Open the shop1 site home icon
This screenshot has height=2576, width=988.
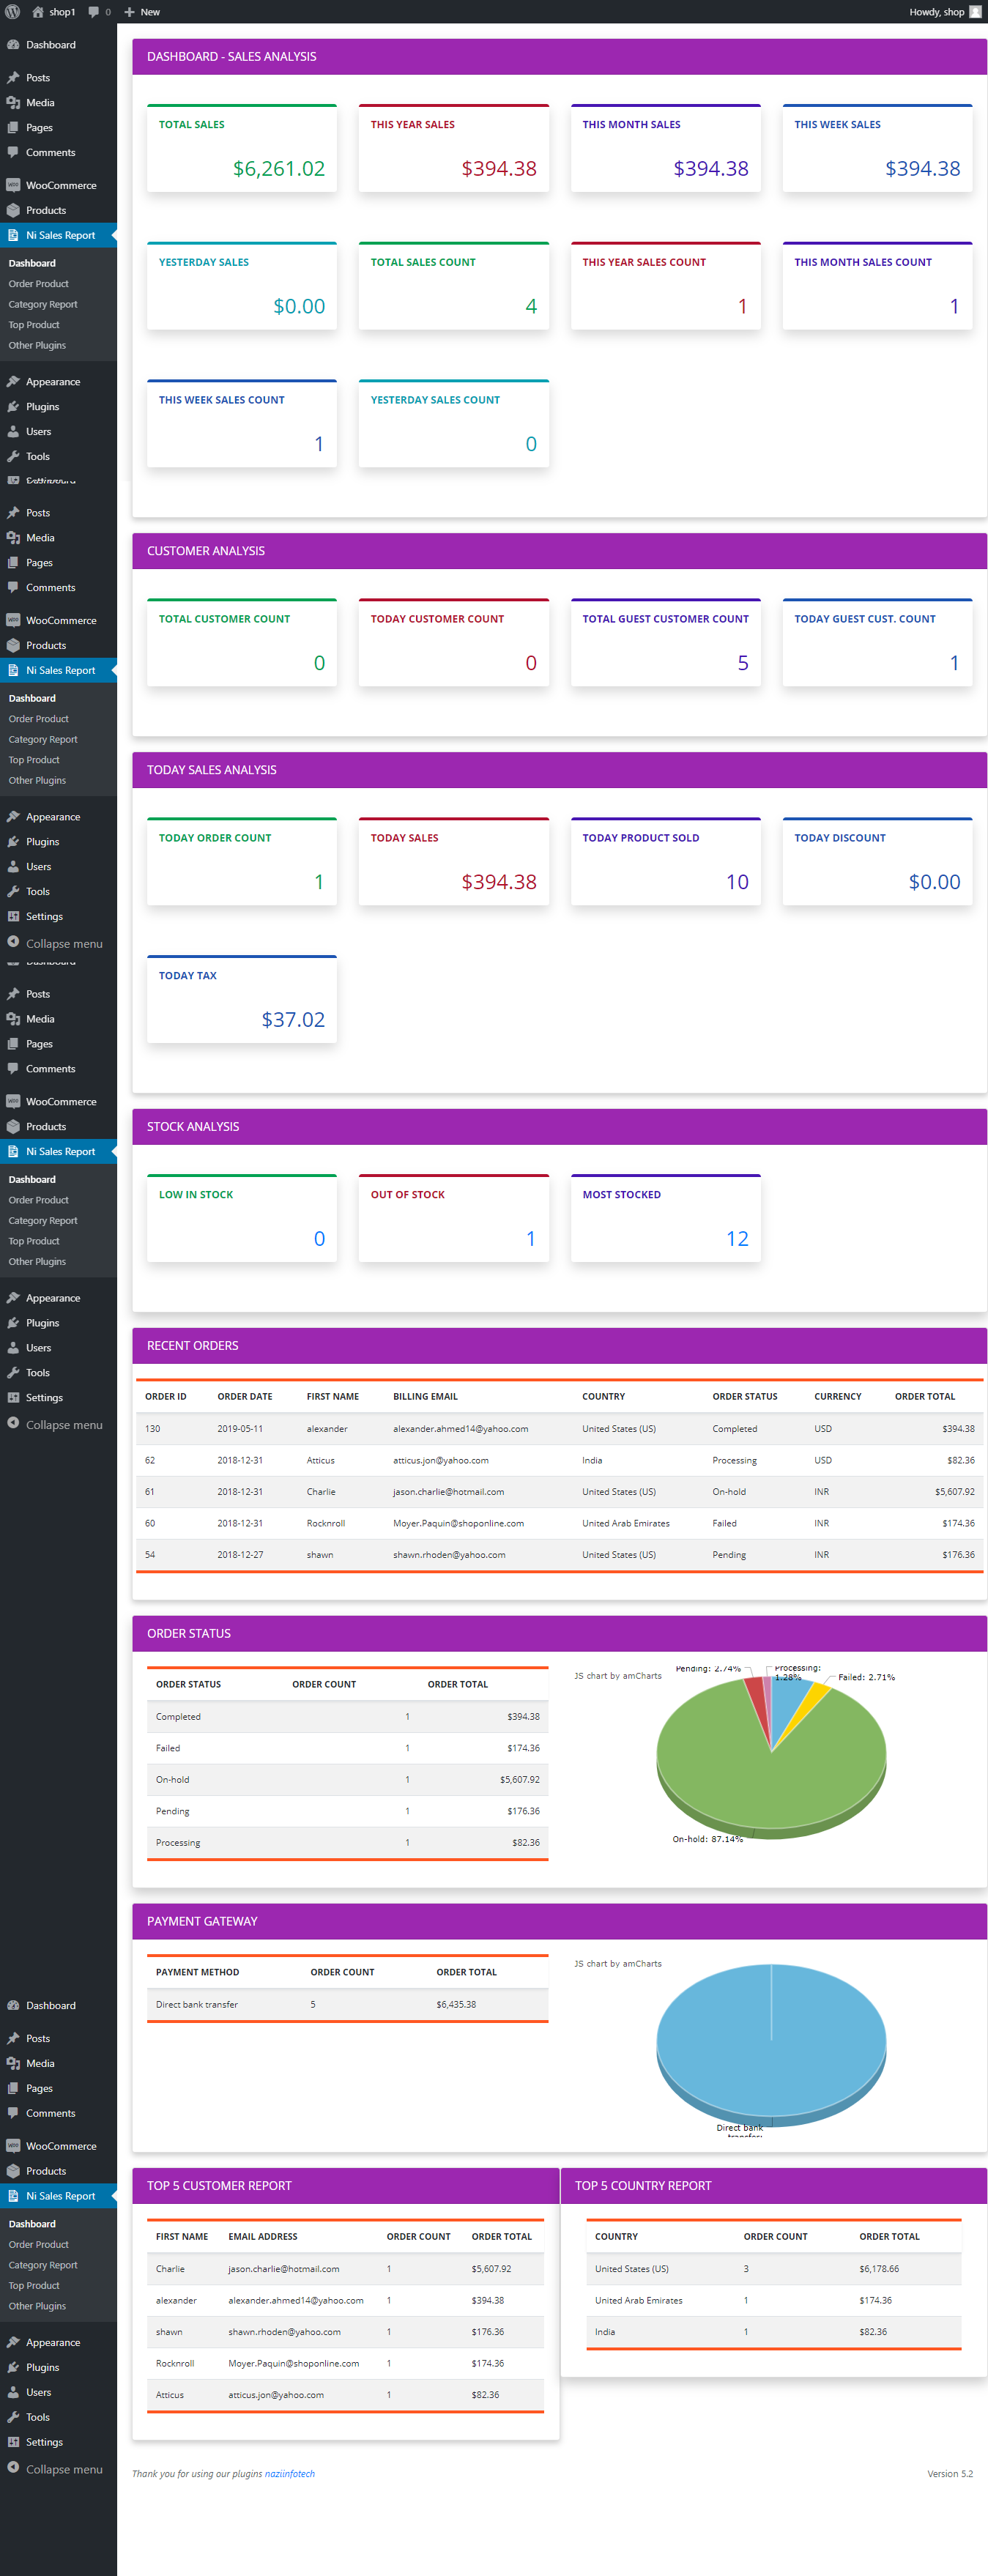coord(38,12)
